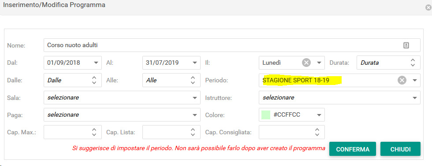The width and height of the screenshot is (432, 166).
Task: Close the Inserimento/Modifica Programma dialog
Action: tap(428, 8)
